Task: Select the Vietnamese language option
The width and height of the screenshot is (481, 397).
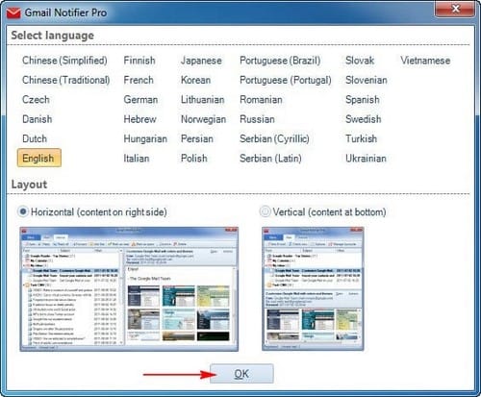Action: (x=425, y=61)
